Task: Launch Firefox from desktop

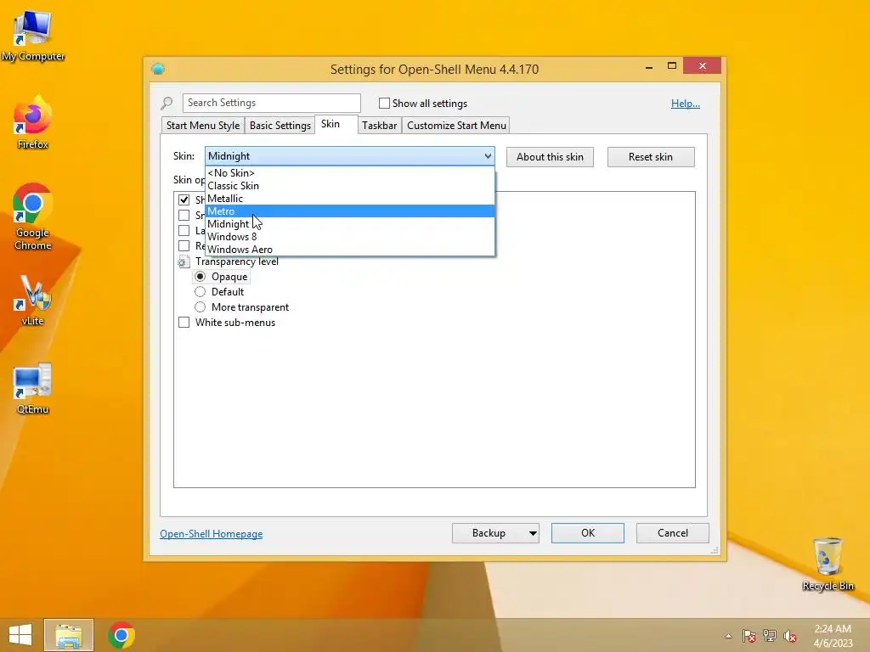Action: (33, 122)
